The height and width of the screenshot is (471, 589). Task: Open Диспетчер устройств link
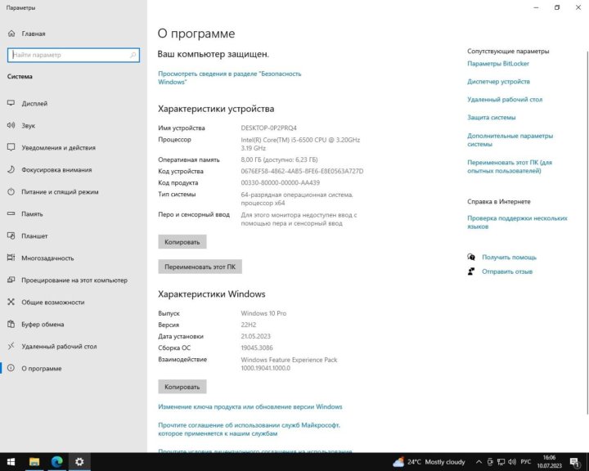(x=498, y=82)
